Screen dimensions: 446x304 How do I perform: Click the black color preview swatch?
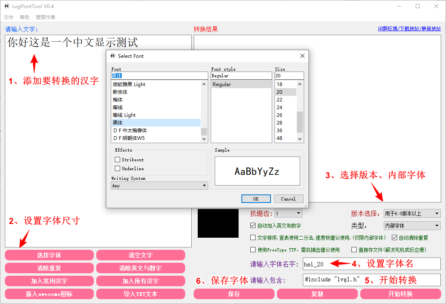[x=218, y=223]
